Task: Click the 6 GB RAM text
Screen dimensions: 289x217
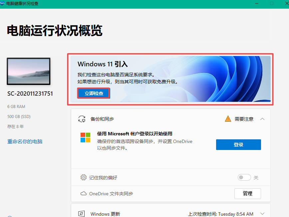Action: click(16, 106)
